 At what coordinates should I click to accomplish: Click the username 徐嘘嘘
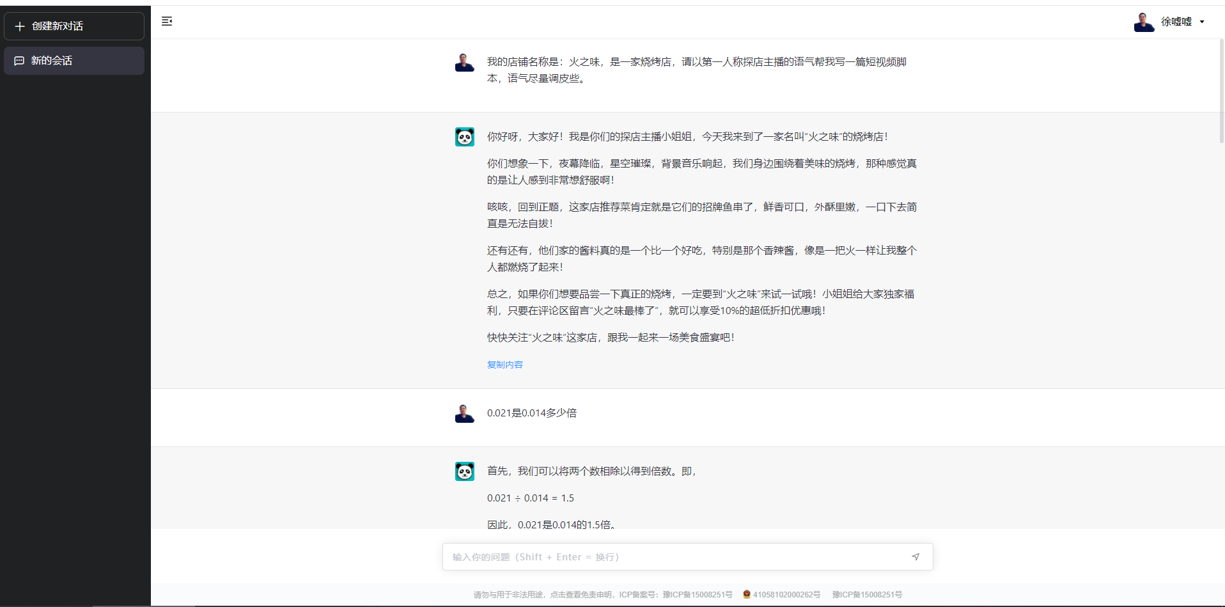click(x=1176, y=22)
